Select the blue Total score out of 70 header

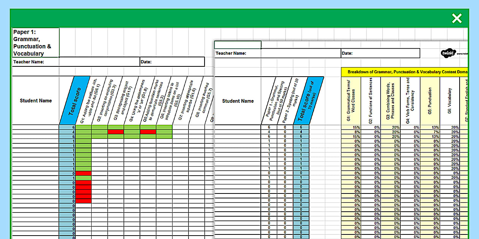[309, 101]
